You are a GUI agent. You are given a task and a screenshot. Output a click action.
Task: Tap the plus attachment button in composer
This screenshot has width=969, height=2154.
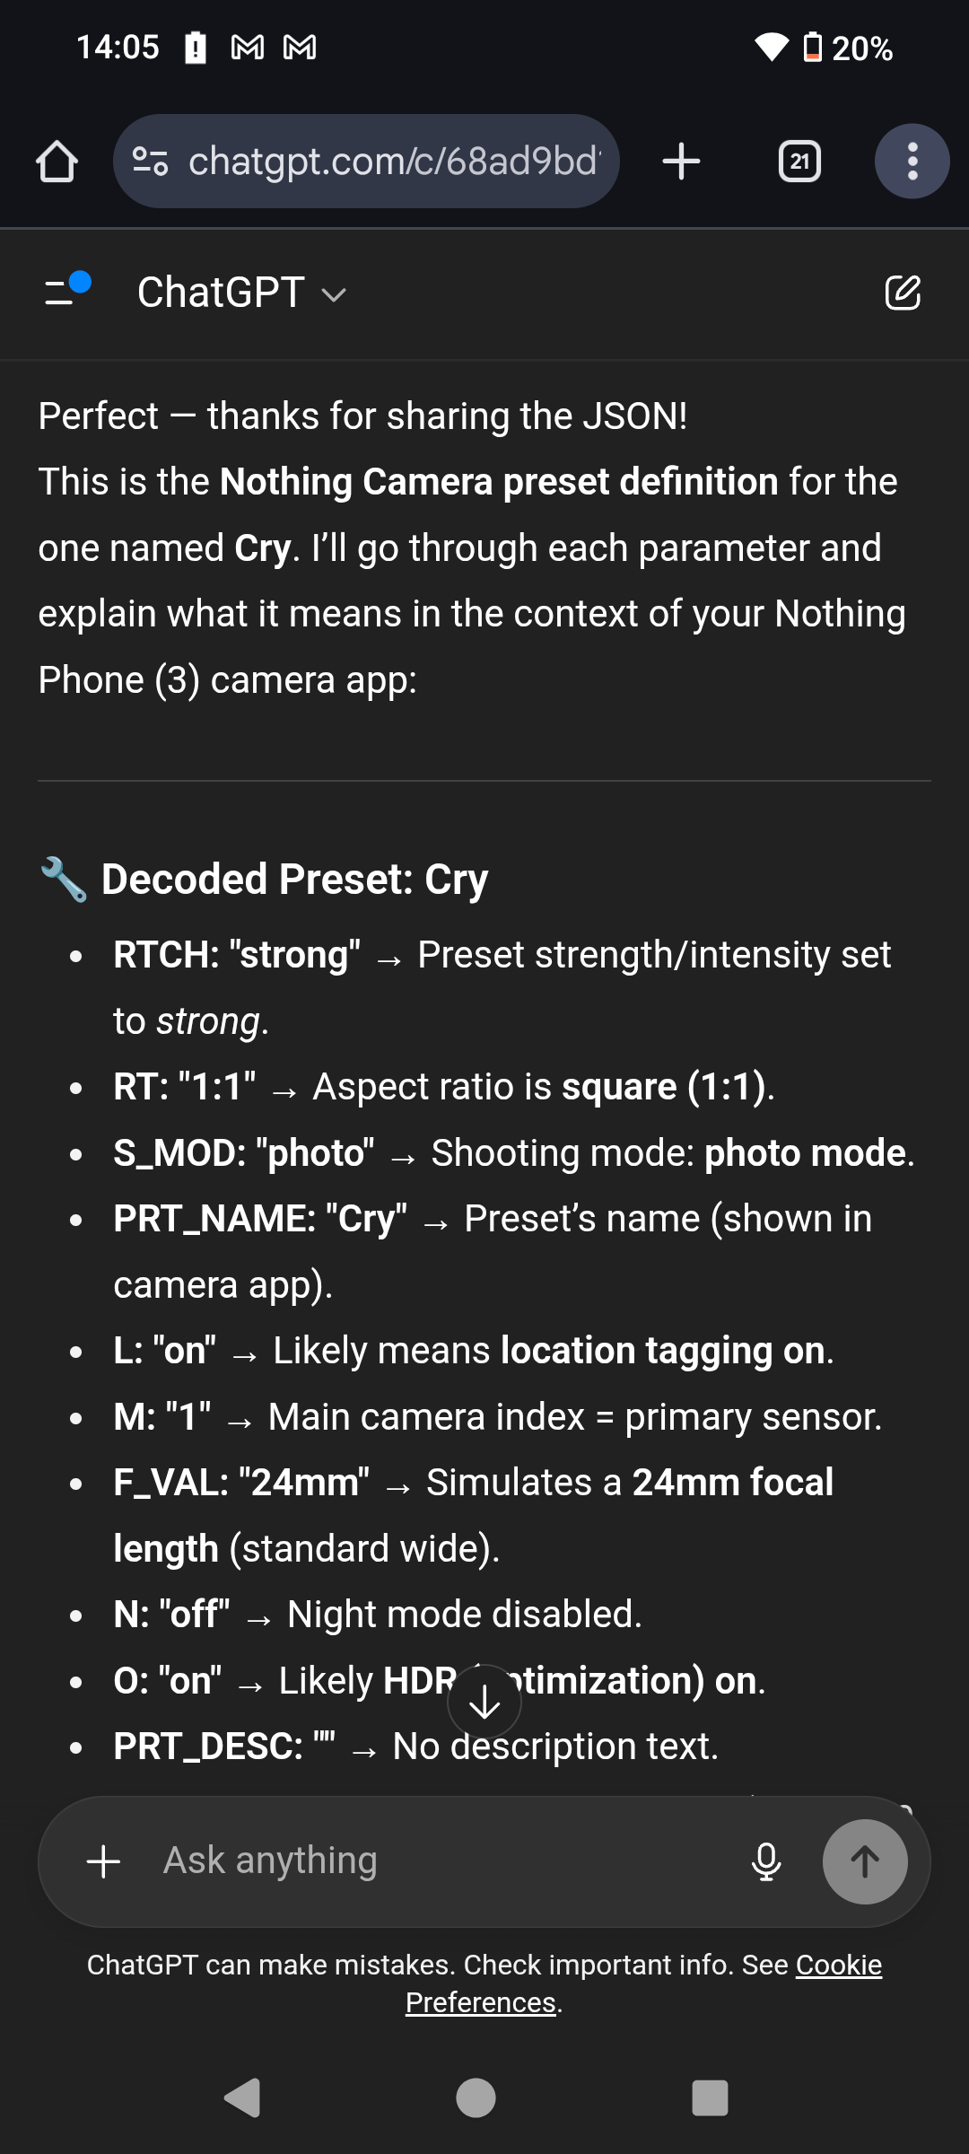(103, 1861)
